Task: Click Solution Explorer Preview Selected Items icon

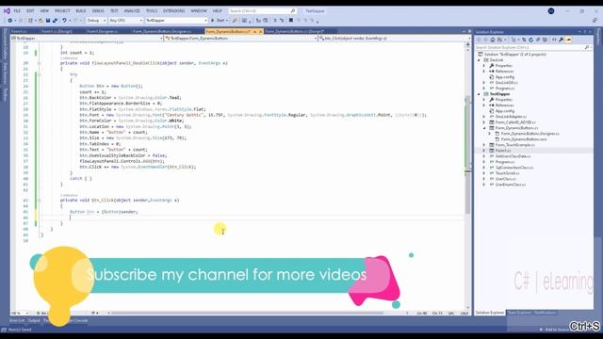Action: tap(568, 40)
